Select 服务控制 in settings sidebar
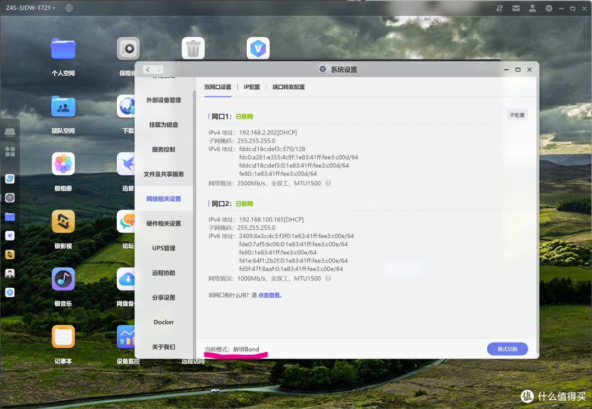Screen dimensions: 592x409 click(164, 150)
